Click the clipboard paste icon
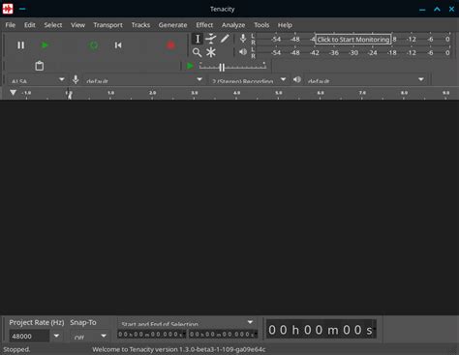The height and width of the screenshot is (355, 459). [40, 66]
